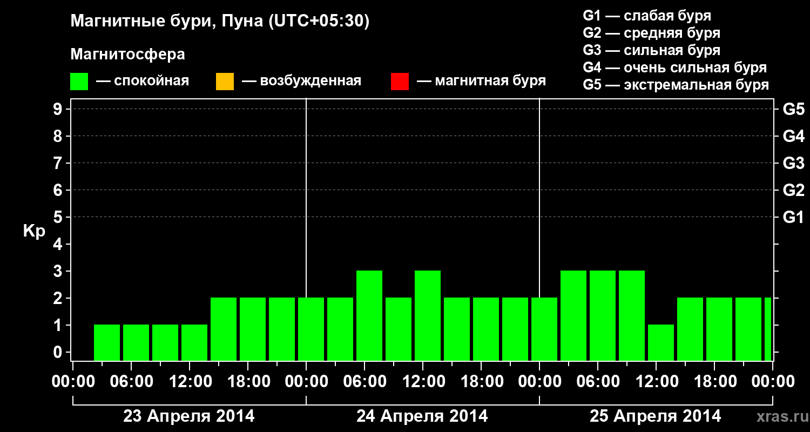Click the '— магнитная буря' legend label
The image size is (810, 432).
coord(481,82)
